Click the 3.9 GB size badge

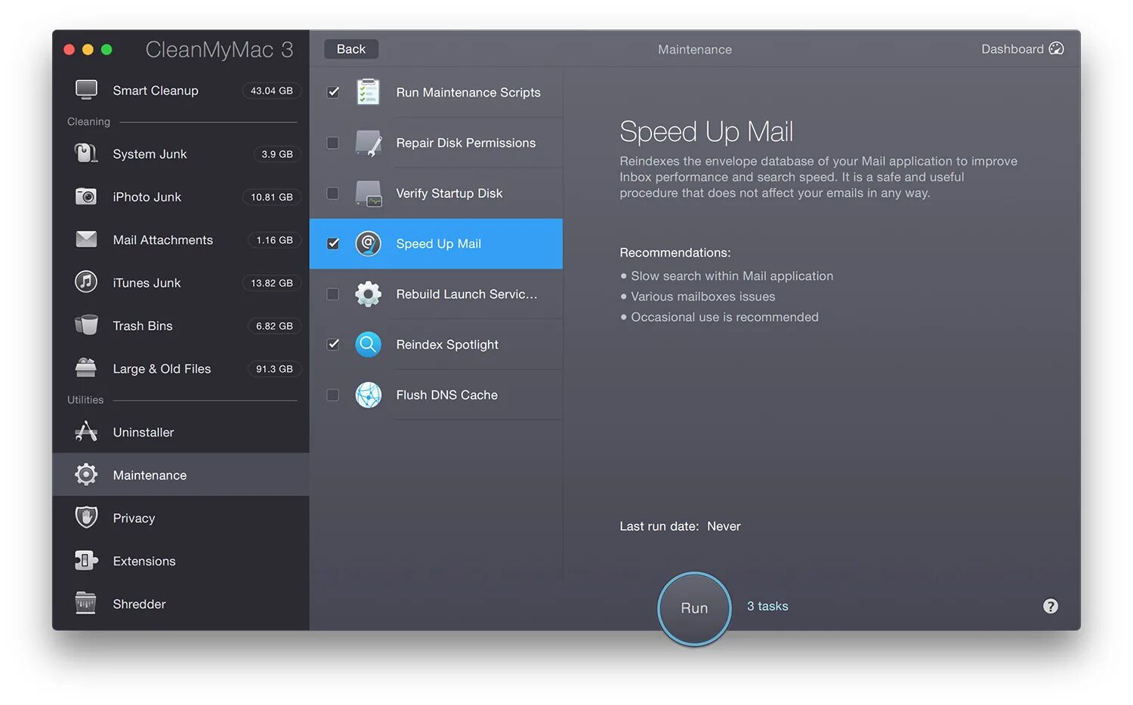(277, 154)
